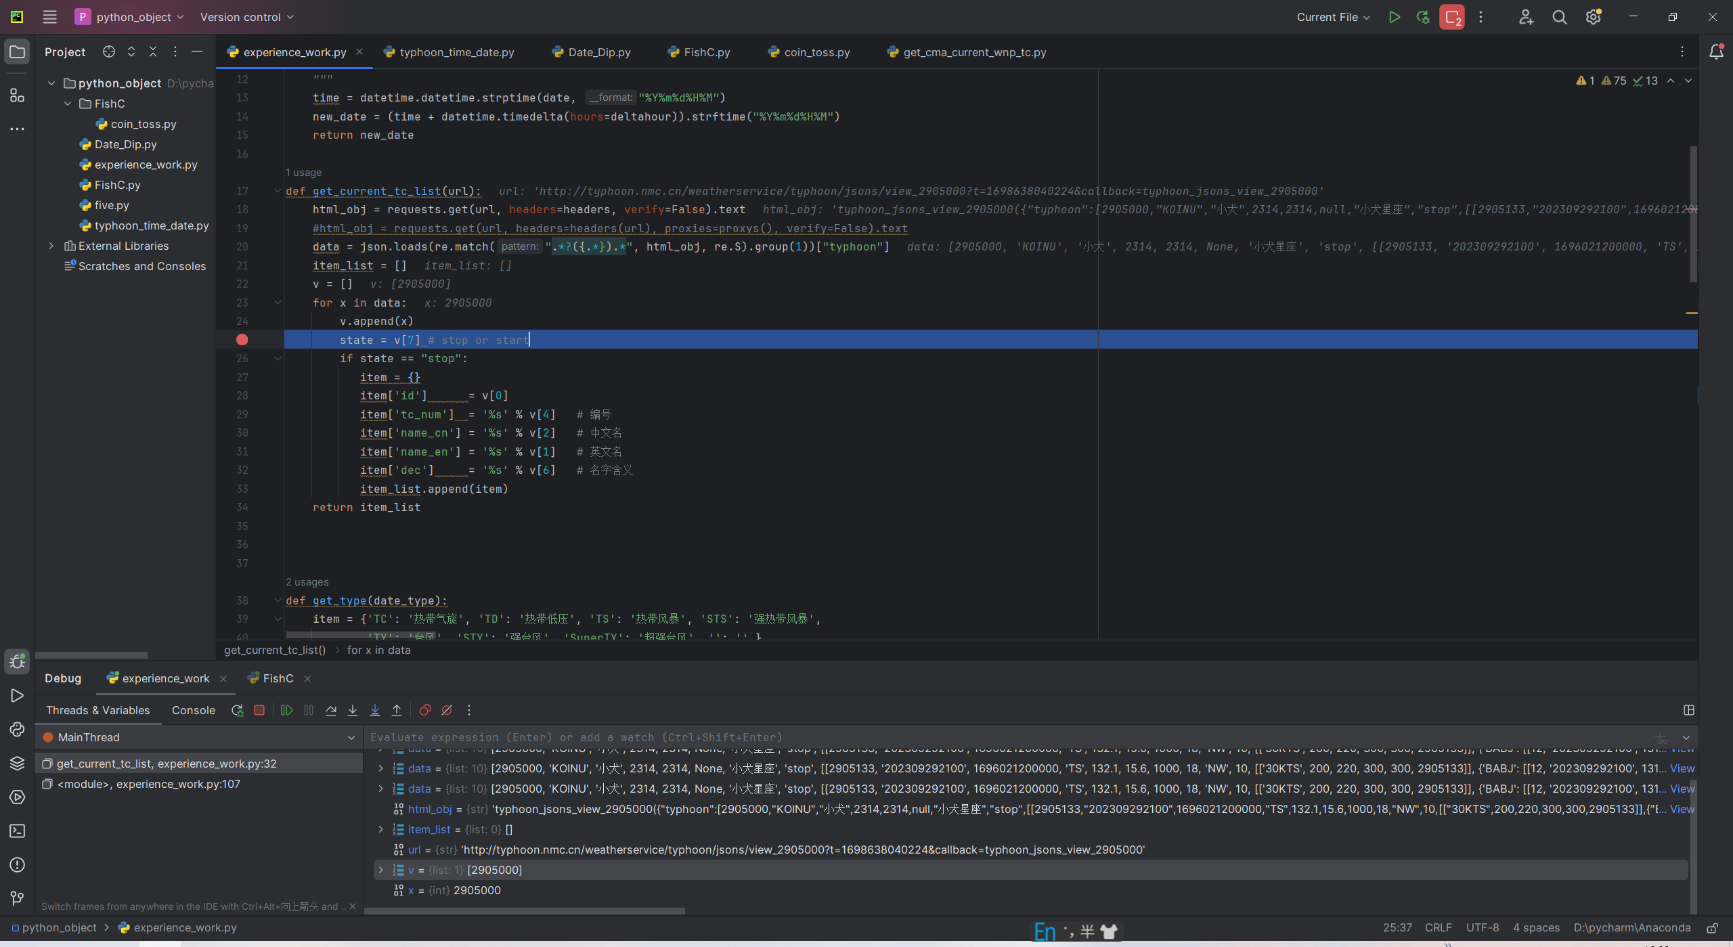Open Search Everywhere magnifier
Image resolution: width=1733 pixels, height=947 pixels.
click(x=1560, y=17)
